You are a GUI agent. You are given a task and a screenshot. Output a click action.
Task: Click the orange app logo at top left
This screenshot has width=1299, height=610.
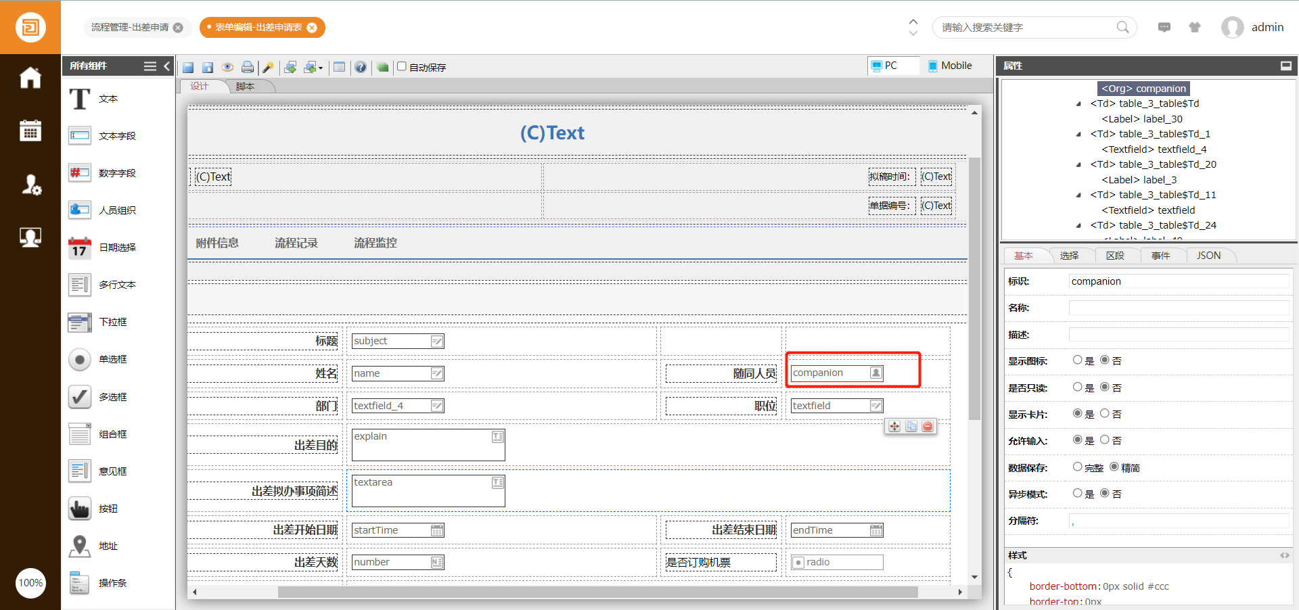tap(30, 27)
